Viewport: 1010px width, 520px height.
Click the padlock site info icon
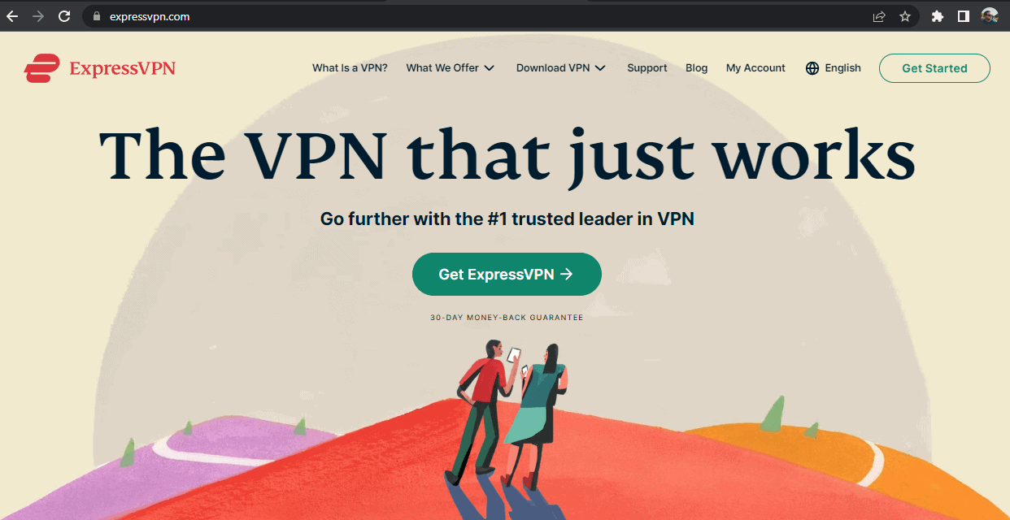(x=97, y=16)
